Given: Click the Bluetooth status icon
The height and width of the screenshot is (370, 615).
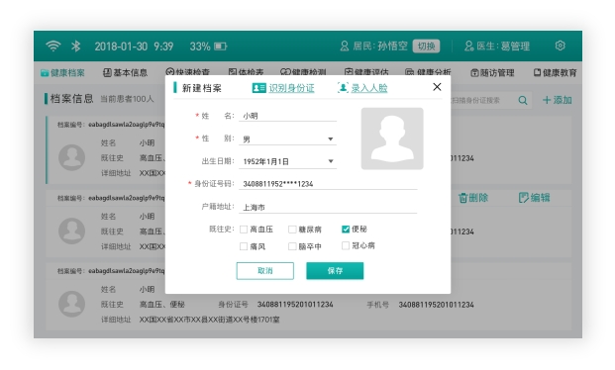Looking at the screenshot, I should tap(75, 46).
